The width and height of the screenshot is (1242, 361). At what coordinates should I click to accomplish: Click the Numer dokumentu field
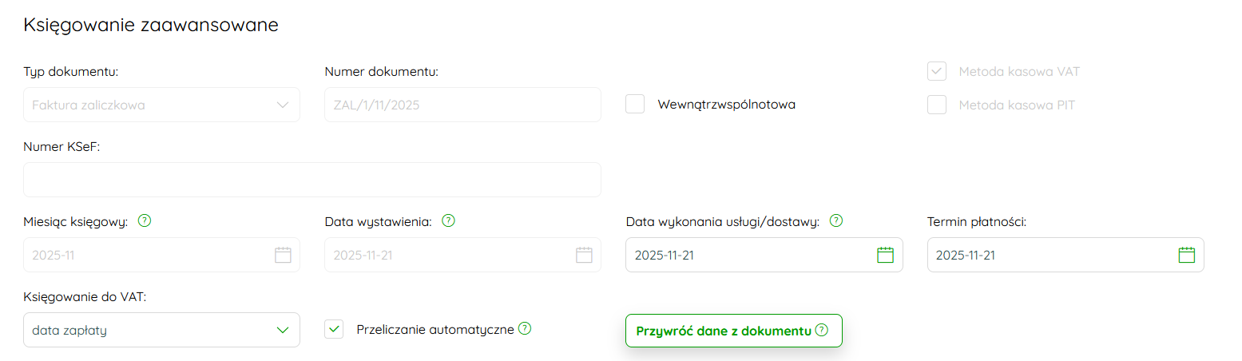462,105
